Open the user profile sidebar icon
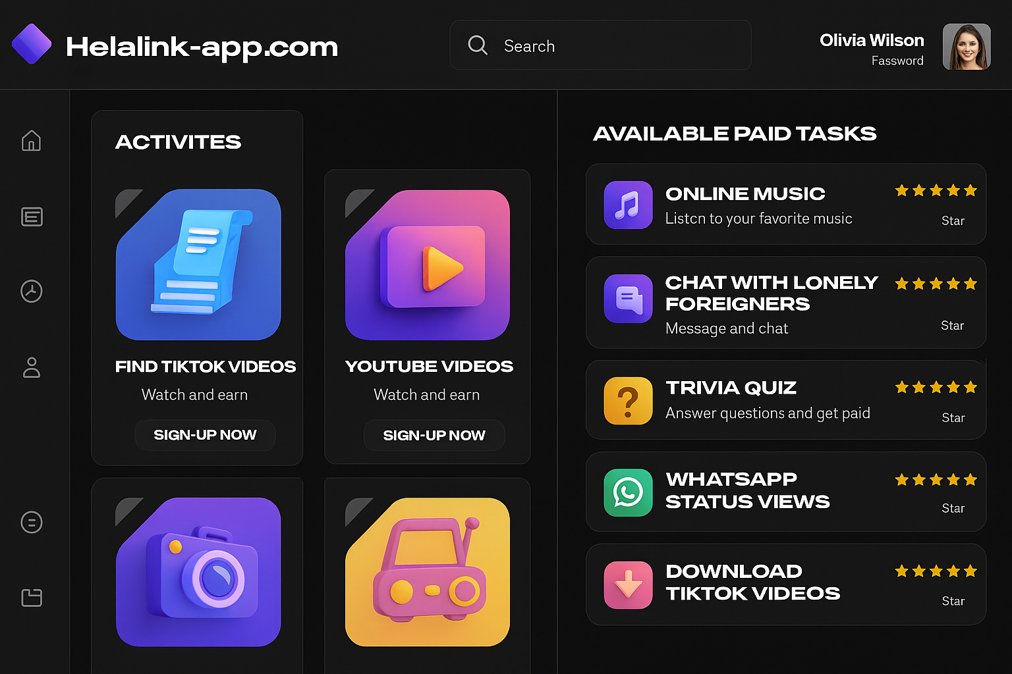 [x=32, y=367]
